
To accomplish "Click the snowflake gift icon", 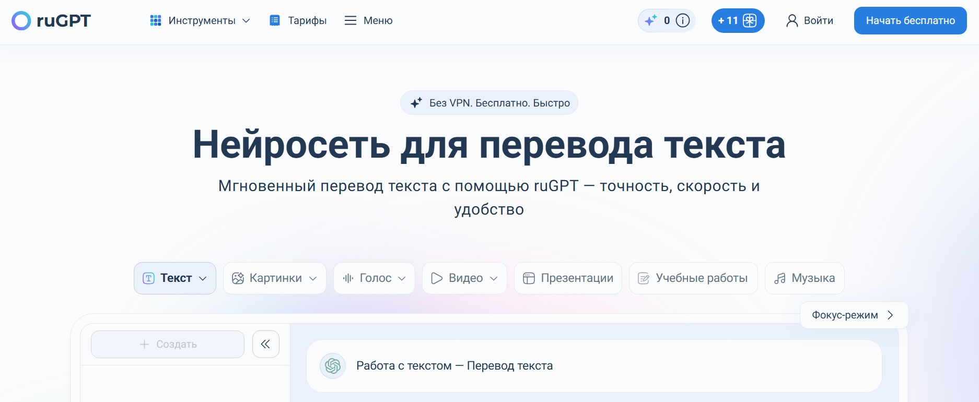I will [750, 20].
